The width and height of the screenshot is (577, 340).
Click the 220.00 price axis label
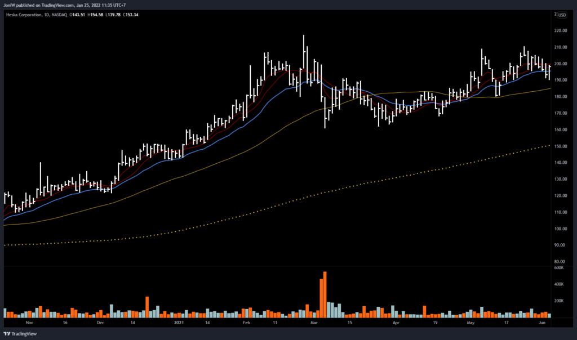(561, 31)
